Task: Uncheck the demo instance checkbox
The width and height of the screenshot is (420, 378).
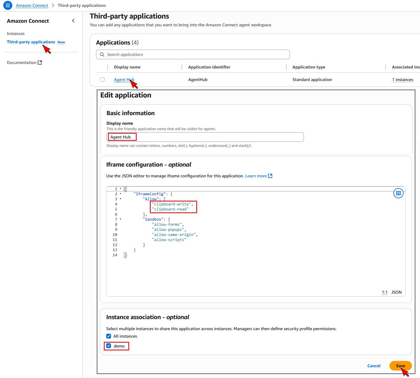Action: tap(109, 346)
